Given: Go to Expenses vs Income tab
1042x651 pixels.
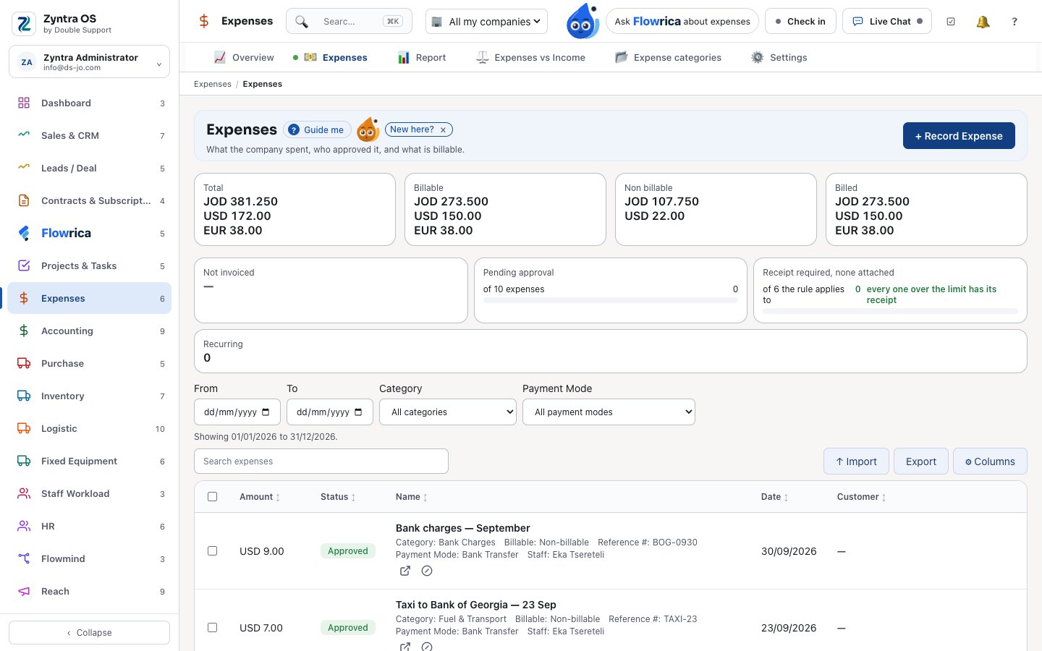Looking at the screenshot, I should pos(530,57).
